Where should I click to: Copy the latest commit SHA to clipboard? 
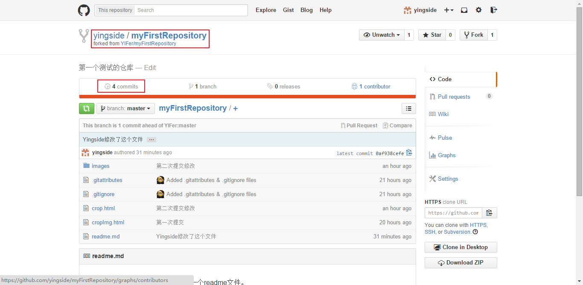tap(409, 153)
